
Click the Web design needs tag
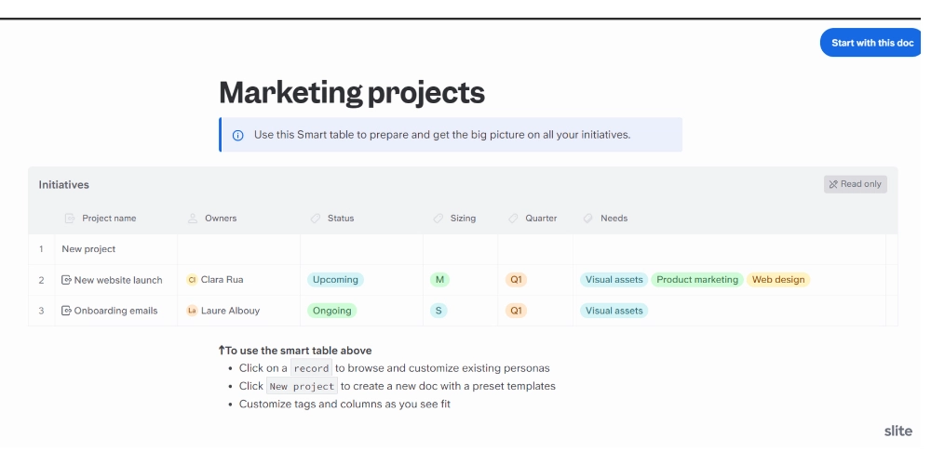pos(778,280)
